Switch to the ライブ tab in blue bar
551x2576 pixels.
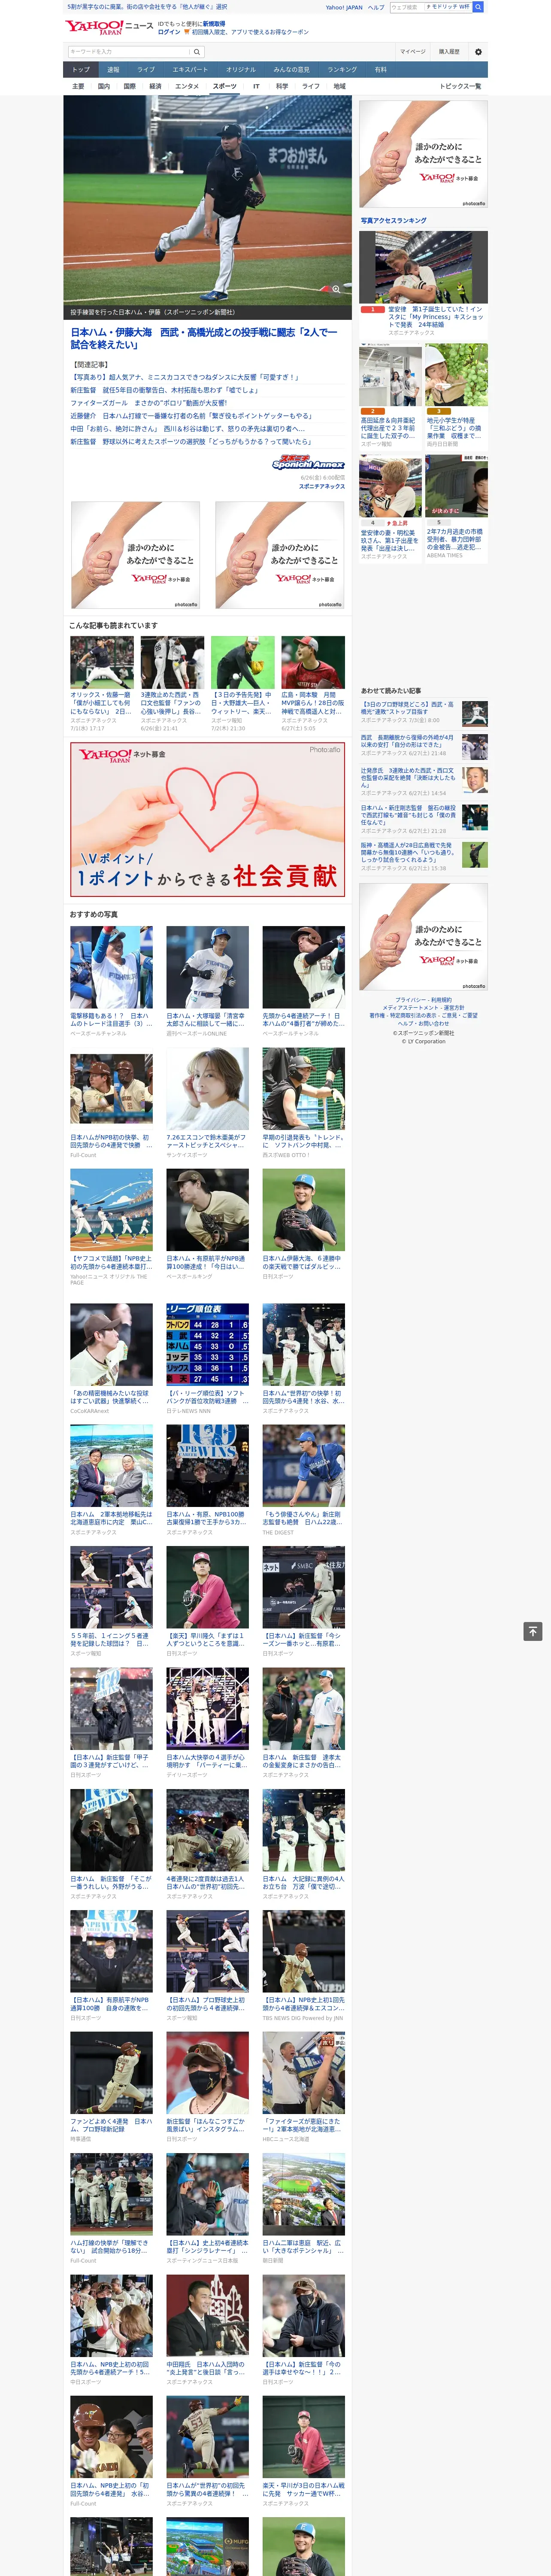(146, 70)
